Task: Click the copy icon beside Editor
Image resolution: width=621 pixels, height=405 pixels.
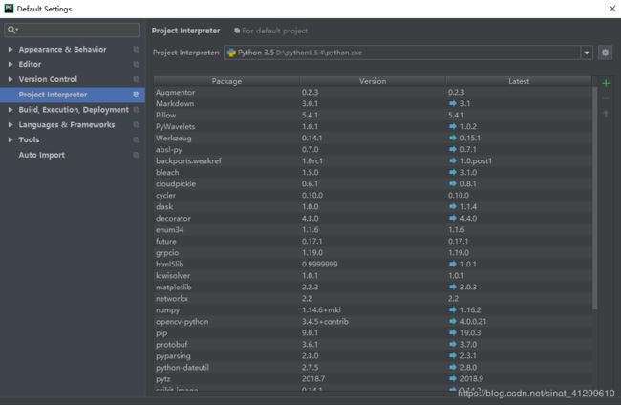Action: [136, 64]
